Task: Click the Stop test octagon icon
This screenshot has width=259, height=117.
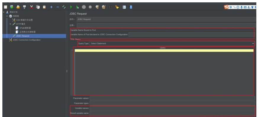Action: tap(84, 7)
